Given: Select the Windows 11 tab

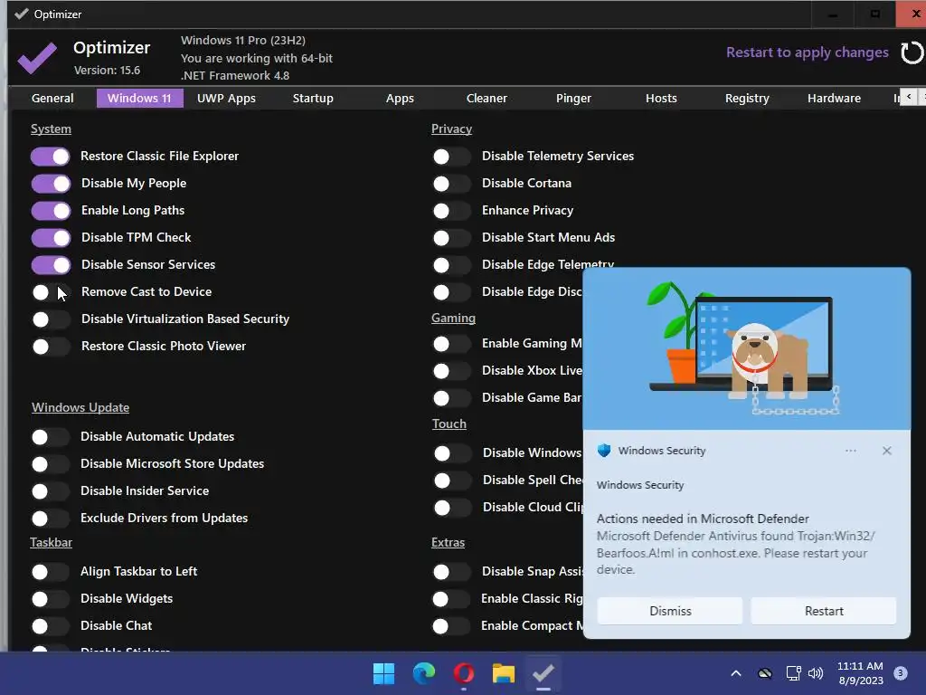Looking at the screenshot, I should pos(139,98).
